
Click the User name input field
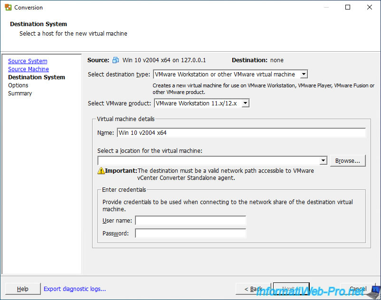(190, 220)
